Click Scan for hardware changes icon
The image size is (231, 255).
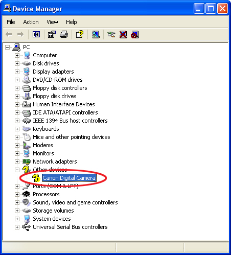coord(96,34)
